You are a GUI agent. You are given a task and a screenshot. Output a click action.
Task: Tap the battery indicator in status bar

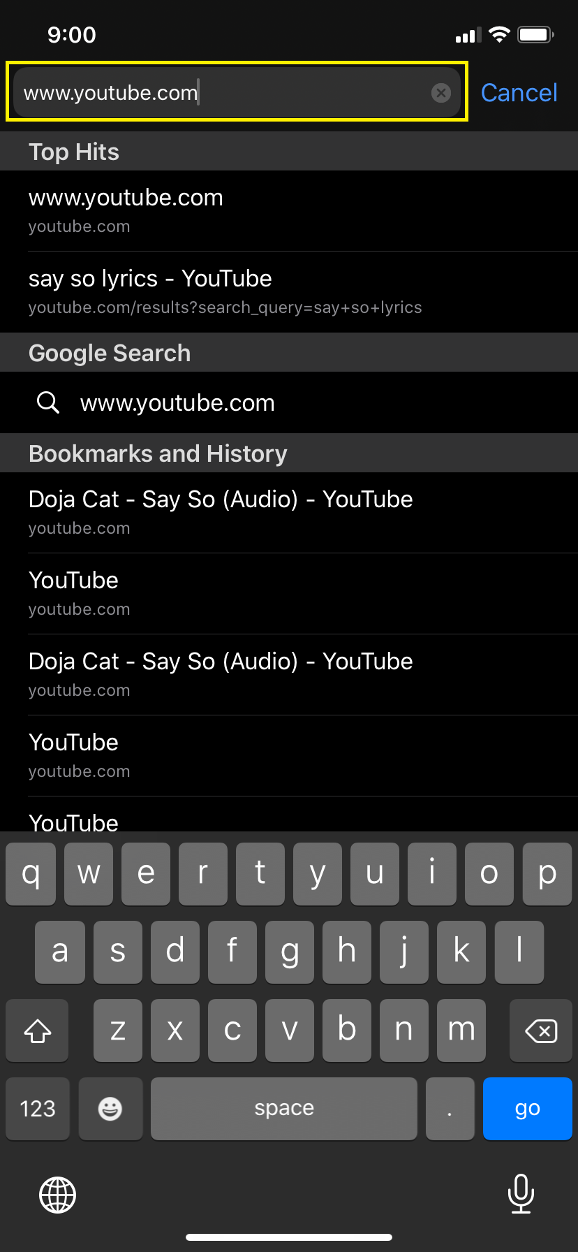(535, 35)
